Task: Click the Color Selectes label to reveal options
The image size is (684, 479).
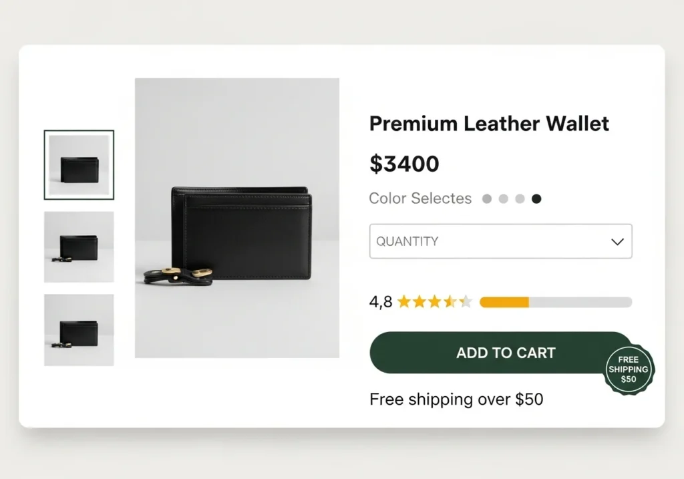Action: click(x=420, y=198)
